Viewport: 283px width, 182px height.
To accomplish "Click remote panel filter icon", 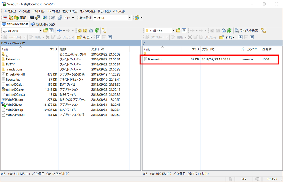I will (x=184, y=31).
